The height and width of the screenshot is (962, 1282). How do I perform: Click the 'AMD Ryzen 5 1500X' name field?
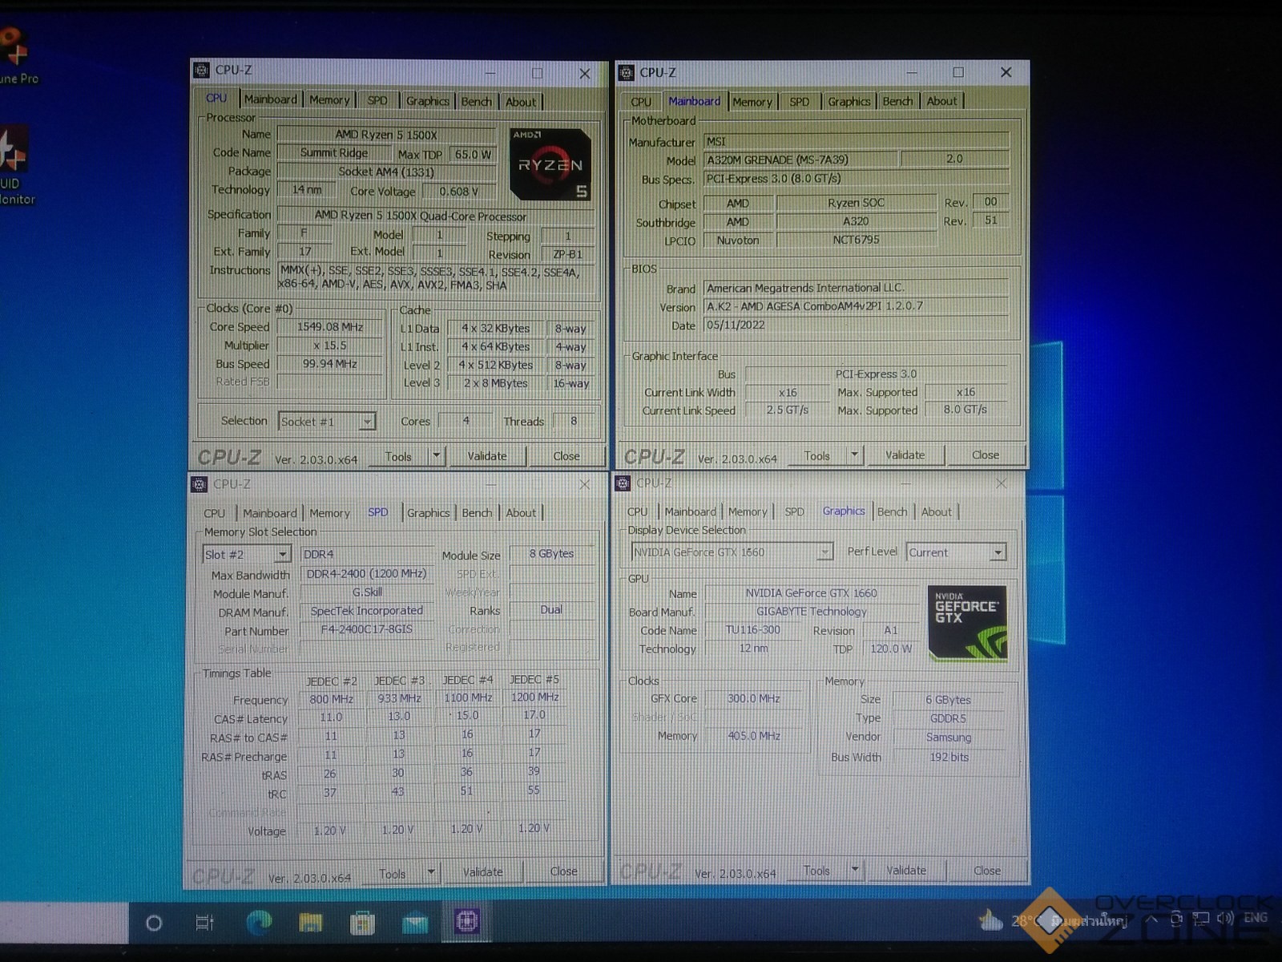[x=386, y=135]
